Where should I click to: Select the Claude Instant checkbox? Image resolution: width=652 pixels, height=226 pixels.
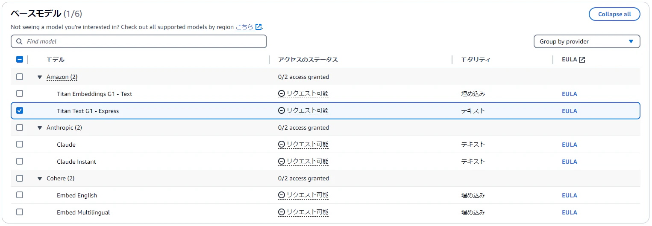tap(20, 161)
